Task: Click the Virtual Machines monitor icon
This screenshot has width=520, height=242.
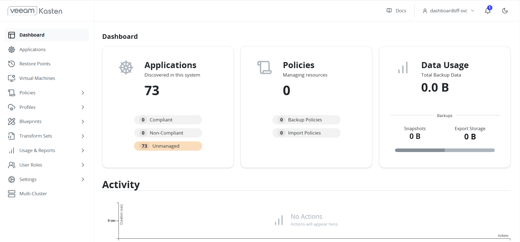Action: point(11,78)
